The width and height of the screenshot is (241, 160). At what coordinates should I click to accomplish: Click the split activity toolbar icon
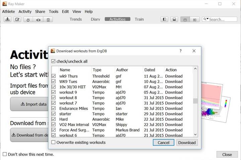point(38,20)
